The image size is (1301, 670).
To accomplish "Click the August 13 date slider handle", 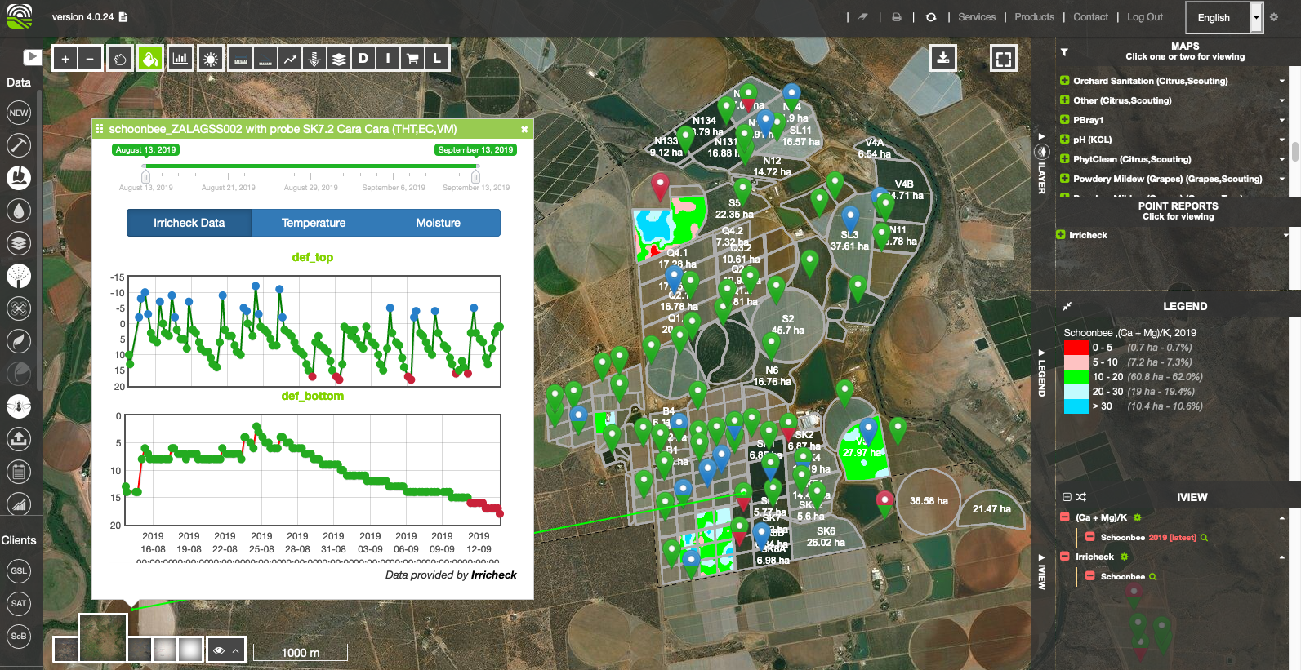I will (145, 175).
